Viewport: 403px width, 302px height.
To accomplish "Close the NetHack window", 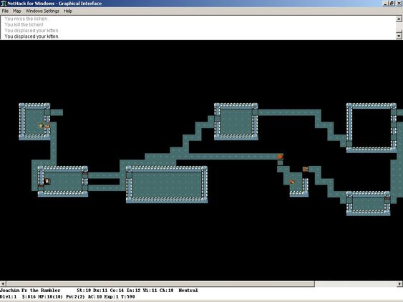I will (x=399, y=4).
